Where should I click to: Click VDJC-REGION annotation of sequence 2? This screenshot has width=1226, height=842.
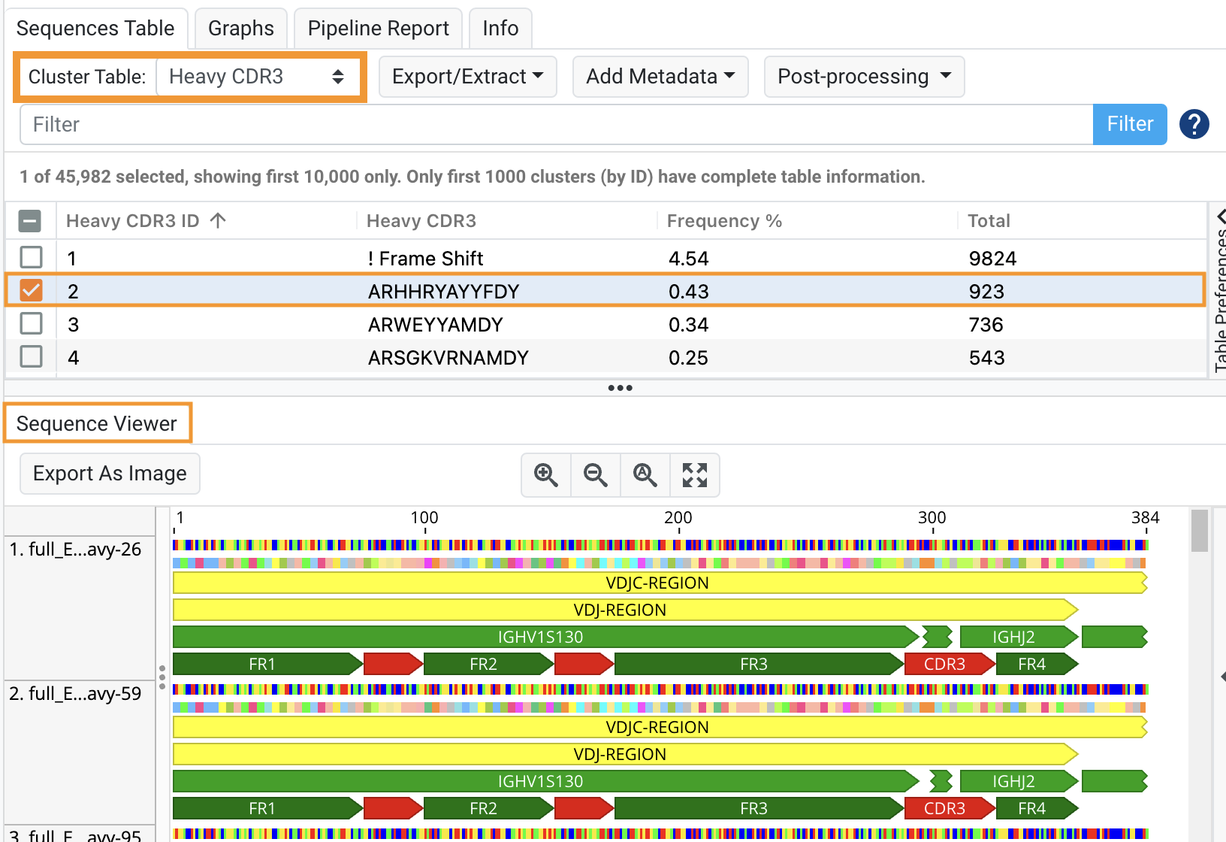660,727
